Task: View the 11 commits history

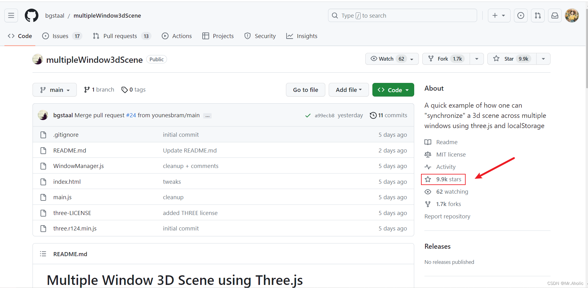Action: click(388, 115)
